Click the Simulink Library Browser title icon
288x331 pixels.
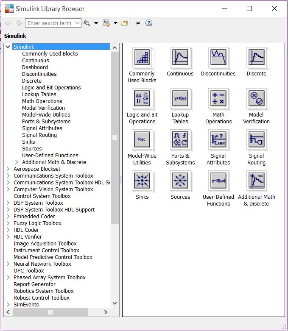[9, 8]
